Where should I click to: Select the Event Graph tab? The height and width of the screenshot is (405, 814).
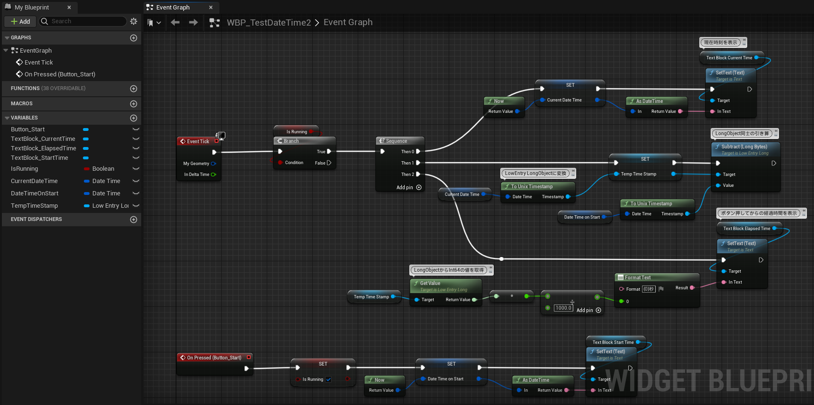173,7
